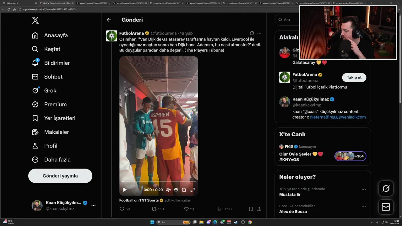
Task: Click the Grok explain icon on post
Action: [252, 33]
